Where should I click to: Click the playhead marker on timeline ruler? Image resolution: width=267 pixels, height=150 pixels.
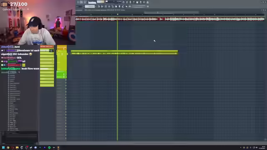pos(118,15)
